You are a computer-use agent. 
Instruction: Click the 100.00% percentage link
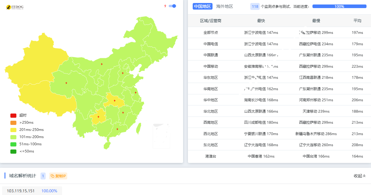[x=49, y=191]
